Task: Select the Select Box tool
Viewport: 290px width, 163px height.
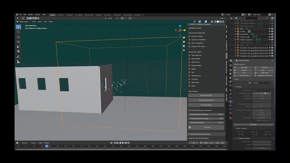Action: tap(18, 27)
